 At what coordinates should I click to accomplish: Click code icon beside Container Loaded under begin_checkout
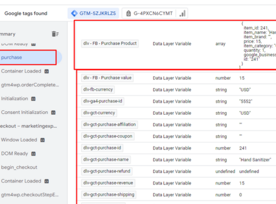[46, 181]
